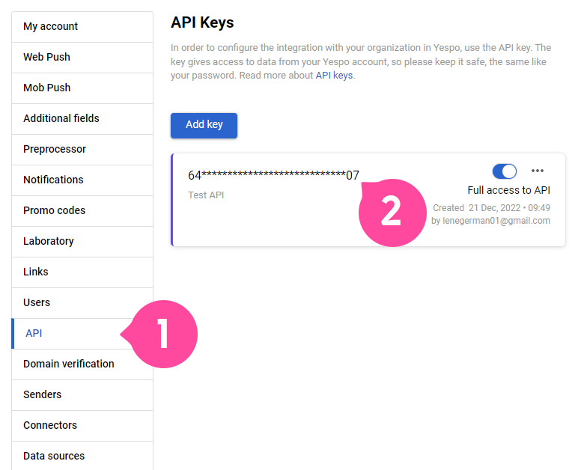This screenshot has width=584, height=470.
Task: Go to Notifications settings
Action: 82,180
